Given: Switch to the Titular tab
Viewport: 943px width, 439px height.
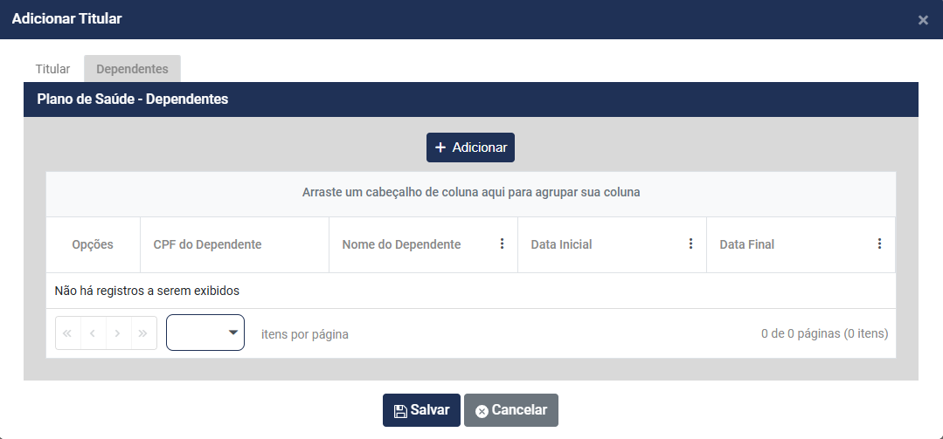Looking at the screenshot, I should [x=52, y=68].
